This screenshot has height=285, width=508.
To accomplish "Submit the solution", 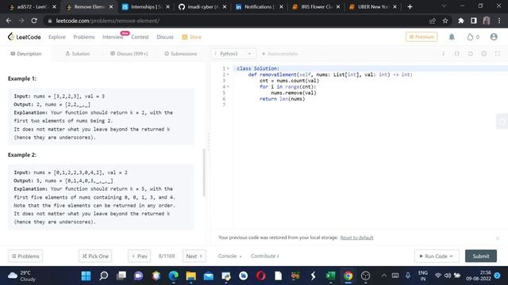I will coord(481,256).
